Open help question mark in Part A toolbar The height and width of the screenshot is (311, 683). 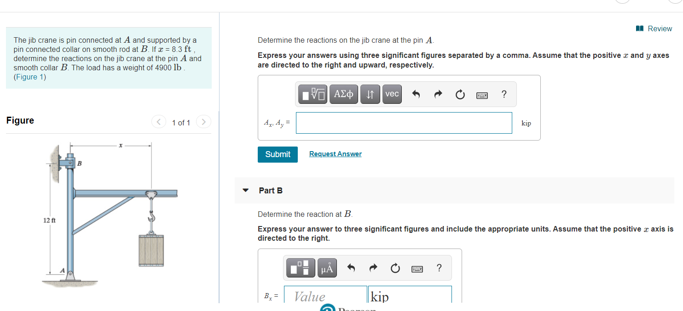tap(504, 95)
